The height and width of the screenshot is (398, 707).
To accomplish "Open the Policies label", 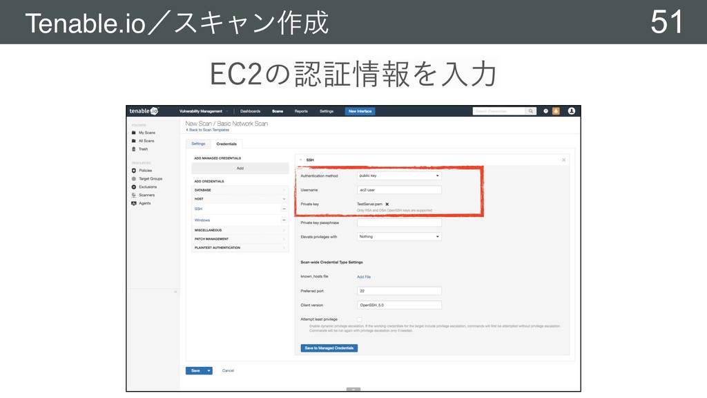I will pyautogui.click(x=145, y=171).
